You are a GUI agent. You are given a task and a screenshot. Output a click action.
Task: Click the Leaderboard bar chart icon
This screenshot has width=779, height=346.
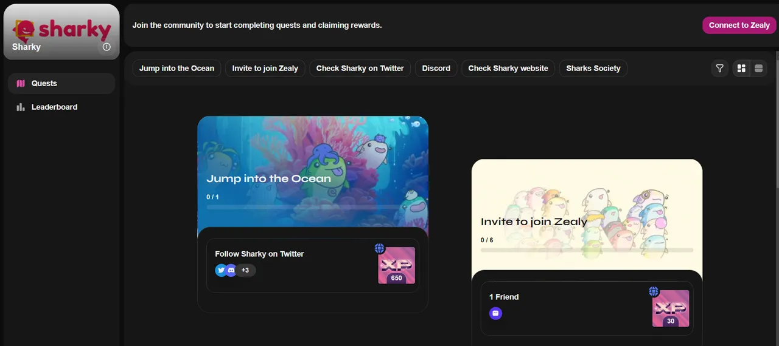click(x=21, y=107)
